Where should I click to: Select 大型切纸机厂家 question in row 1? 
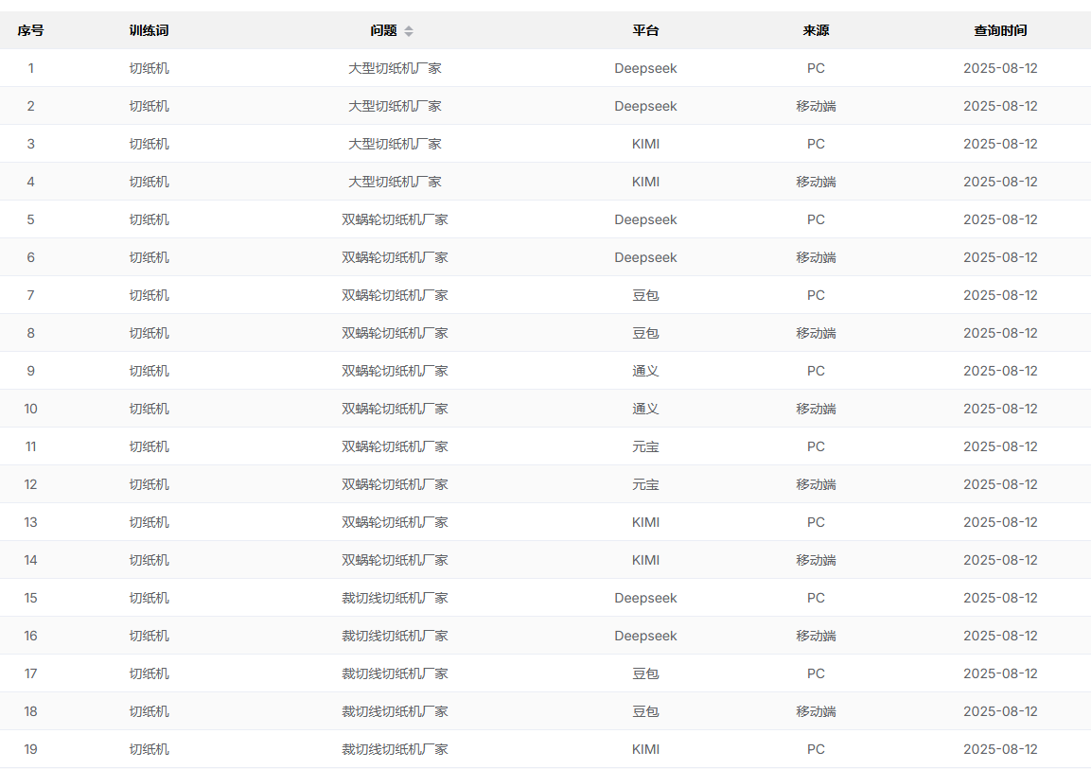395,68
